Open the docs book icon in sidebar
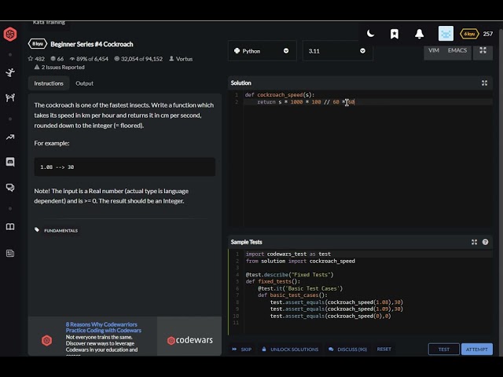This screenshot has width=503, height=377. tap(10, 227)
